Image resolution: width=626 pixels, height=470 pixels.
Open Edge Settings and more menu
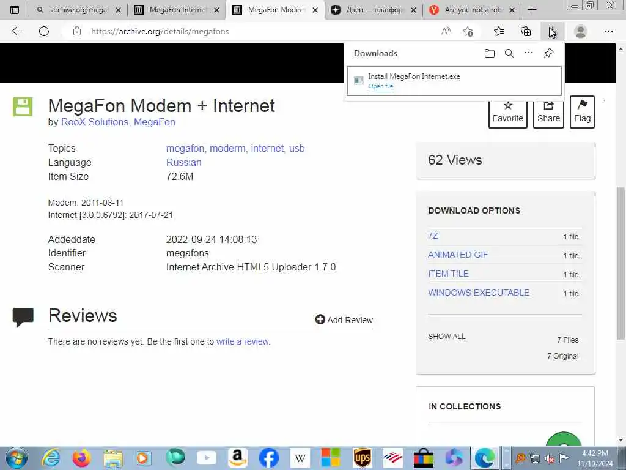tap(608, 31)
